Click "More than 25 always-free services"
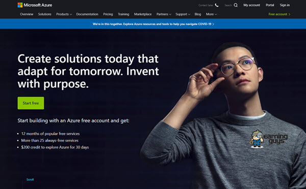 pos(50,140)
